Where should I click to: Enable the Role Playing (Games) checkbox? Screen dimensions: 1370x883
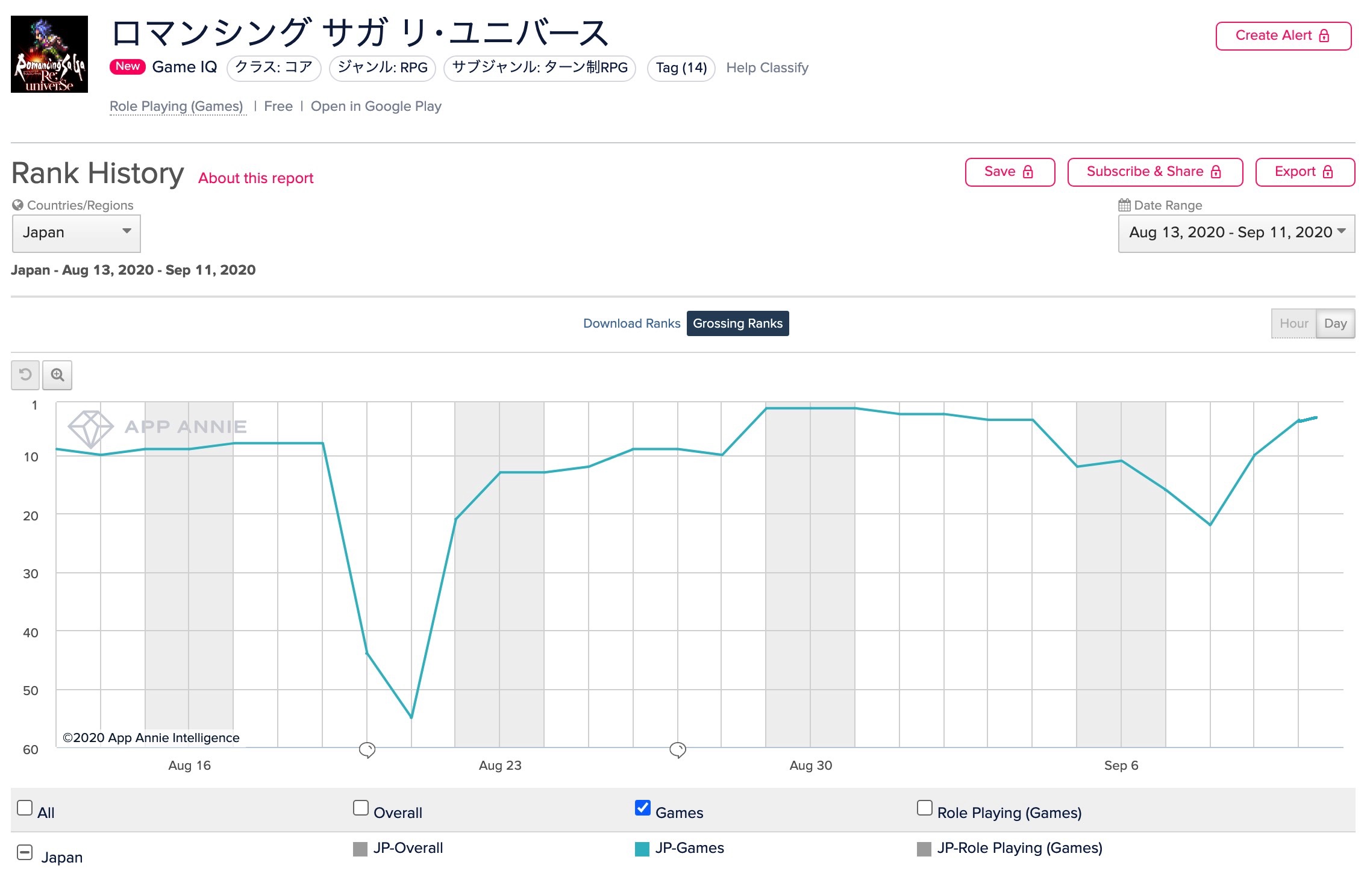[x=925, y=808]
